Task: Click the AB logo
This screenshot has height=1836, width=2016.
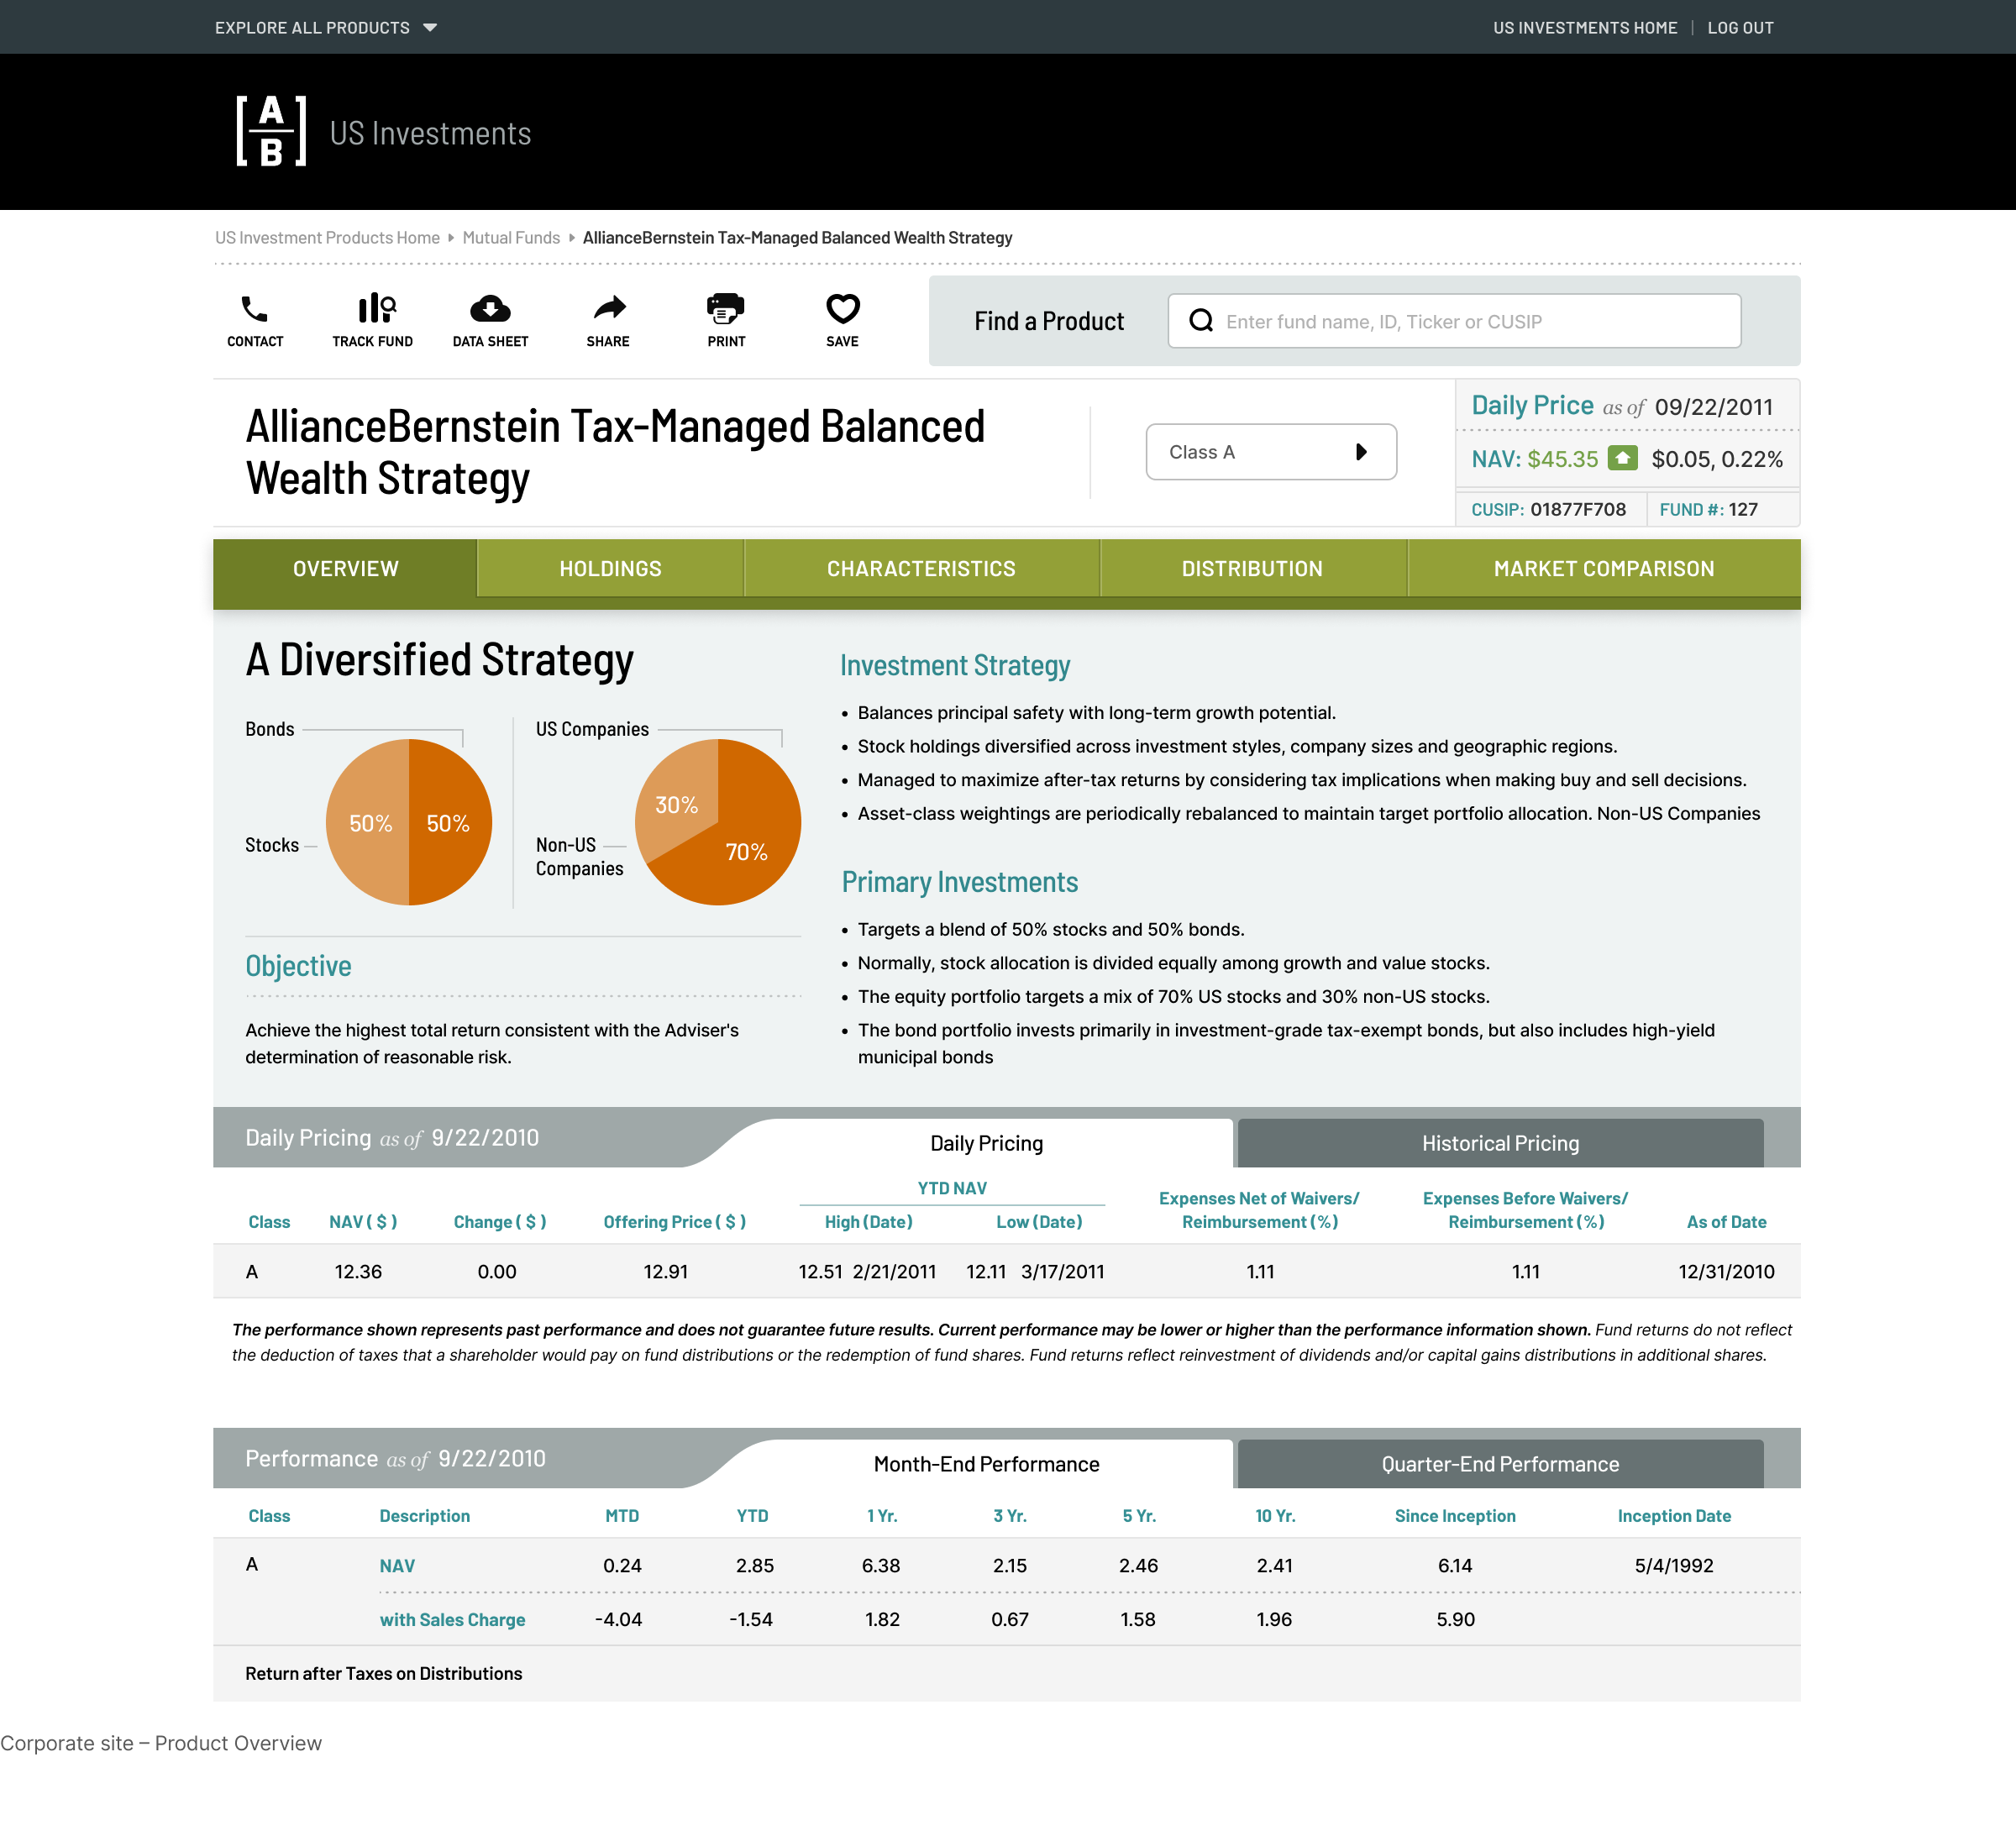Action: click(x=271, y=131)
